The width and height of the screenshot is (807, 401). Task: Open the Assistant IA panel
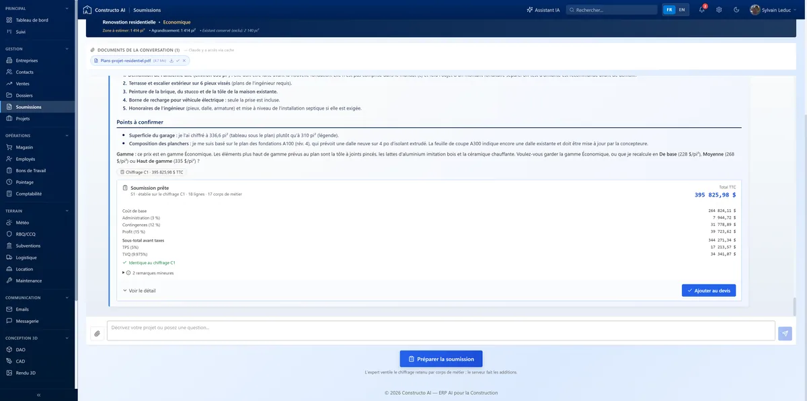[x=543, y=10]
